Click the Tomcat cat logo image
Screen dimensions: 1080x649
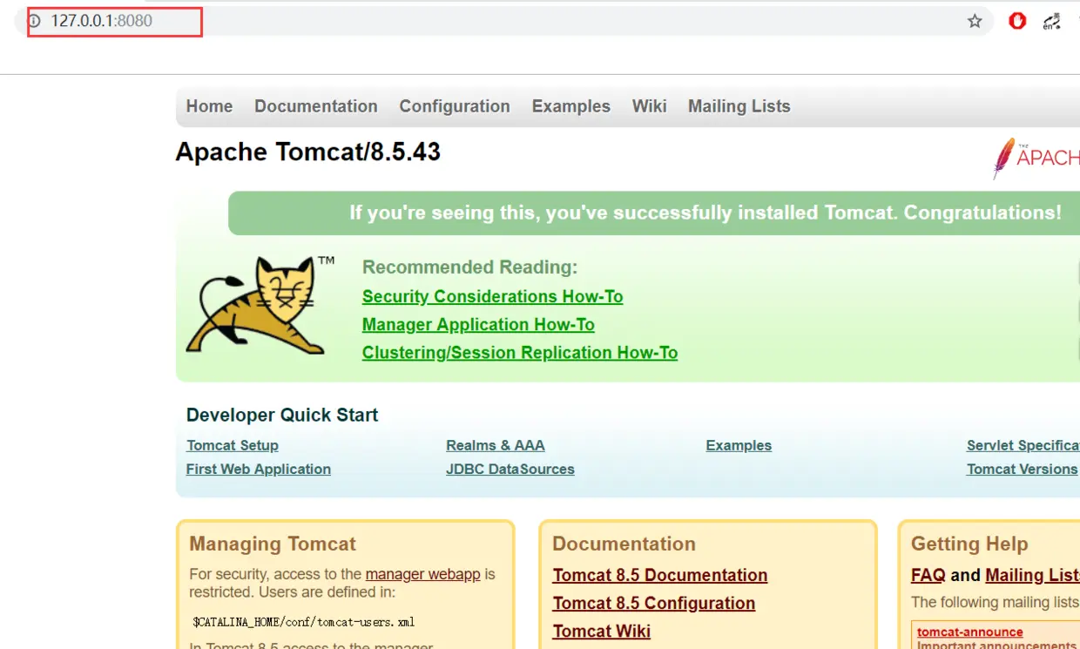260,305
